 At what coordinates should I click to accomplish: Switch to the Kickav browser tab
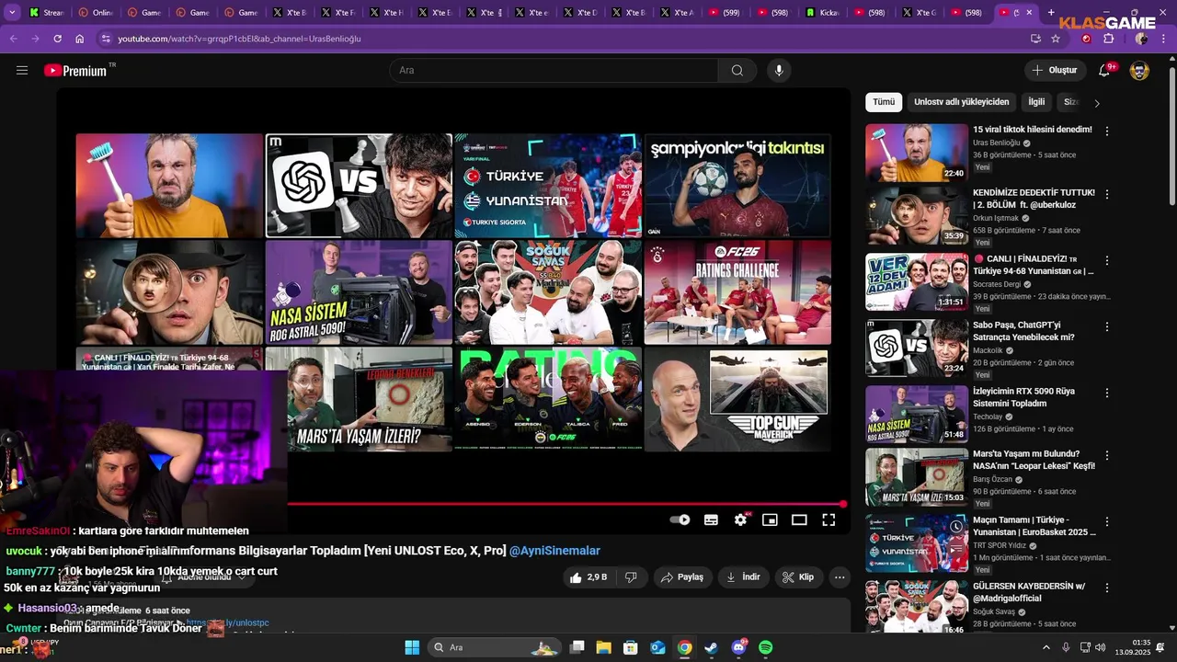tap(823, 13)
